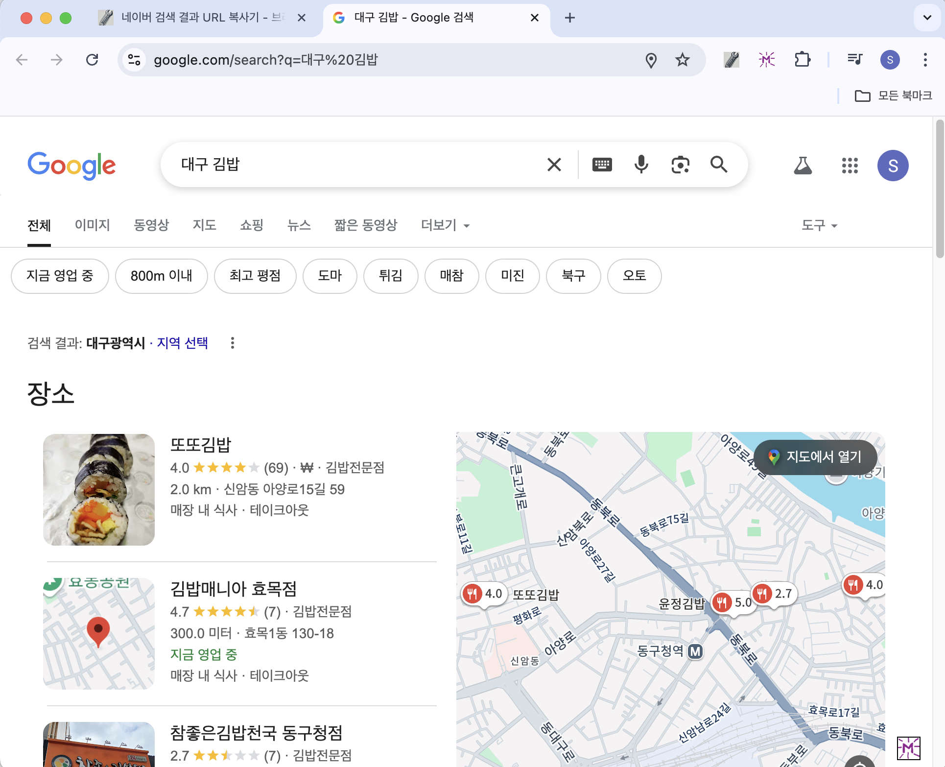Click the page vertical scrollbar
This screenshot has width=945, height=767.
pos(939,189)
